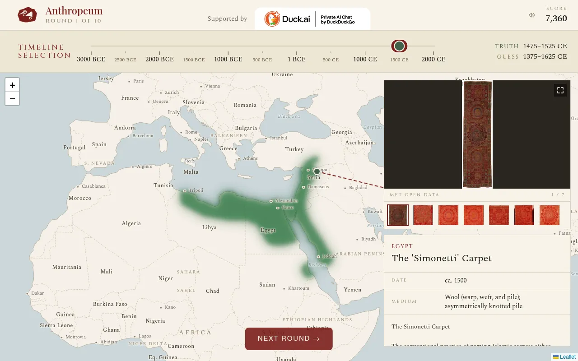Click the main Simonetti carpet image
The image size is (578, 361).
click(x=477, y=134)
